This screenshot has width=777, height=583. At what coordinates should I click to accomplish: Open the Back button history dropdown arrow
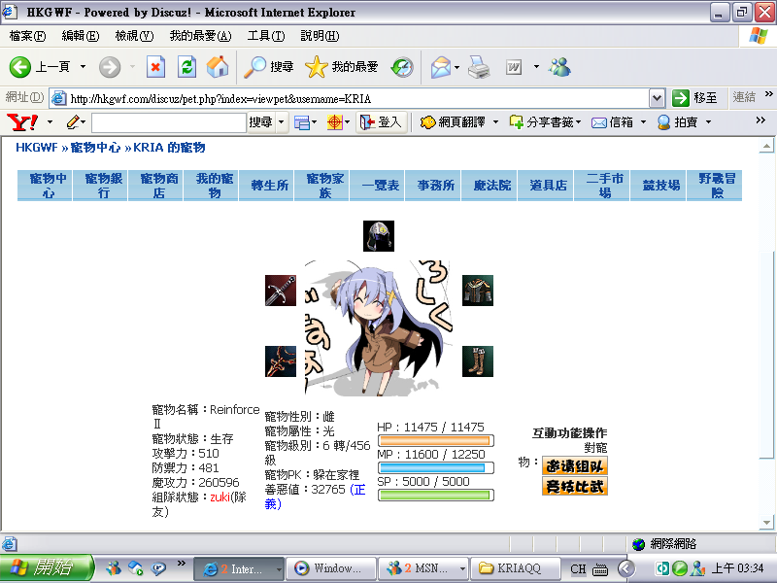[x=83, y=67]
